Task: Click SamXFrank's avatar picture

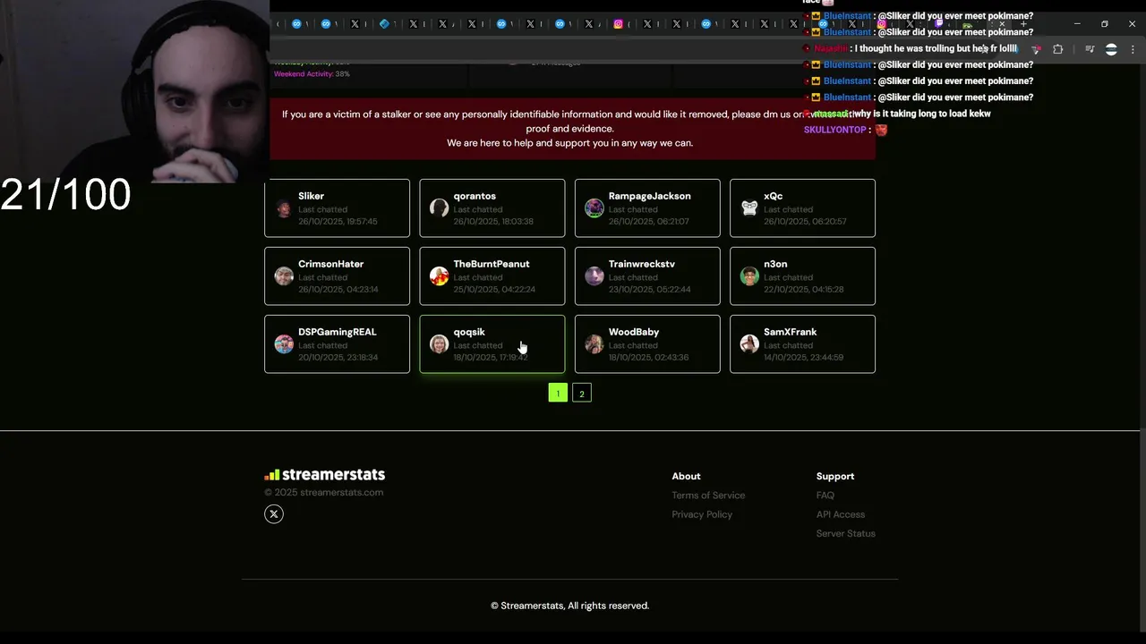Action: [749, 344]
